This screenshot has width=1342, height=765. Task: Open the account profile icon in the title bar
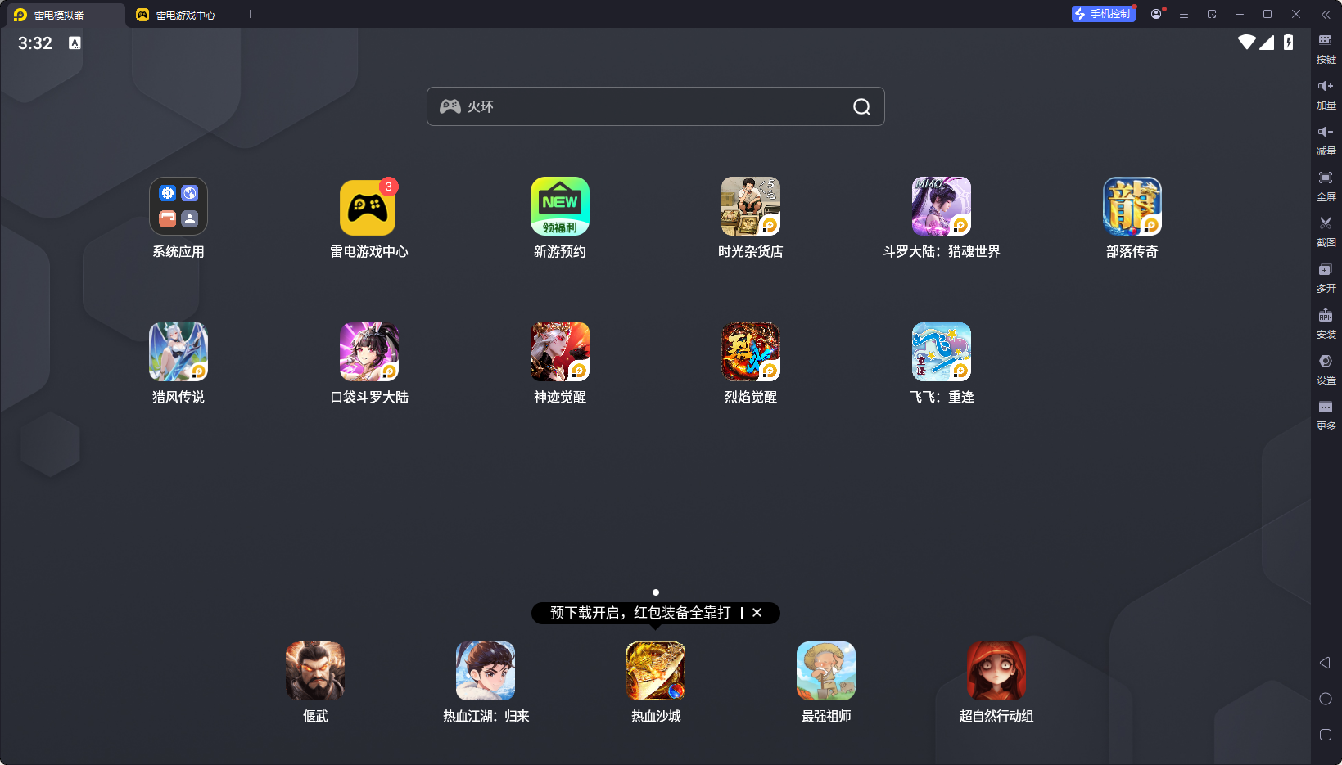1156,14
